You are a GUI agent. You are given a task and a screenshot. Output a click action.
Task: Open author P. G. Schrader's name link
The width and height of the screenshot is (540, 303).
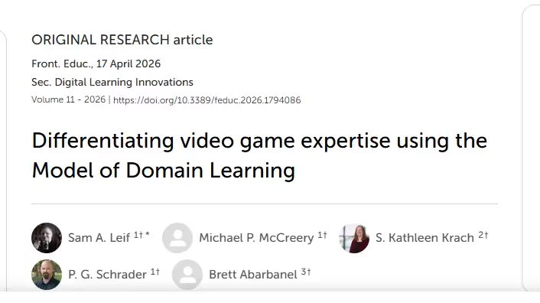[x=107, y=275]
